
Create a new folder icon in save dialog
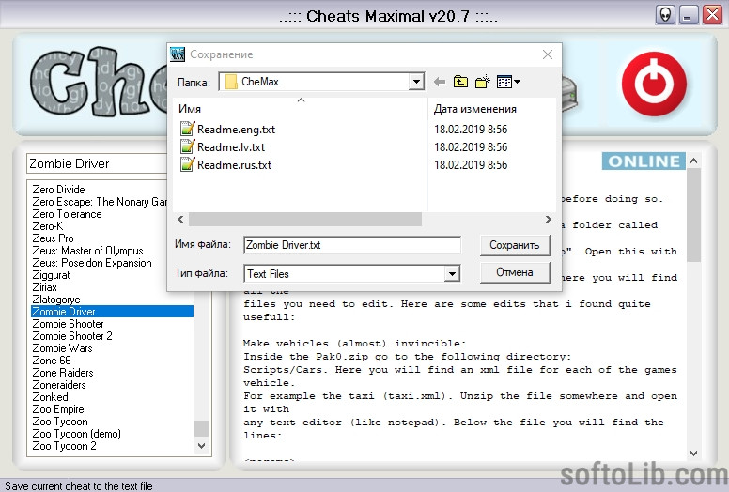[x=483, y=82]
